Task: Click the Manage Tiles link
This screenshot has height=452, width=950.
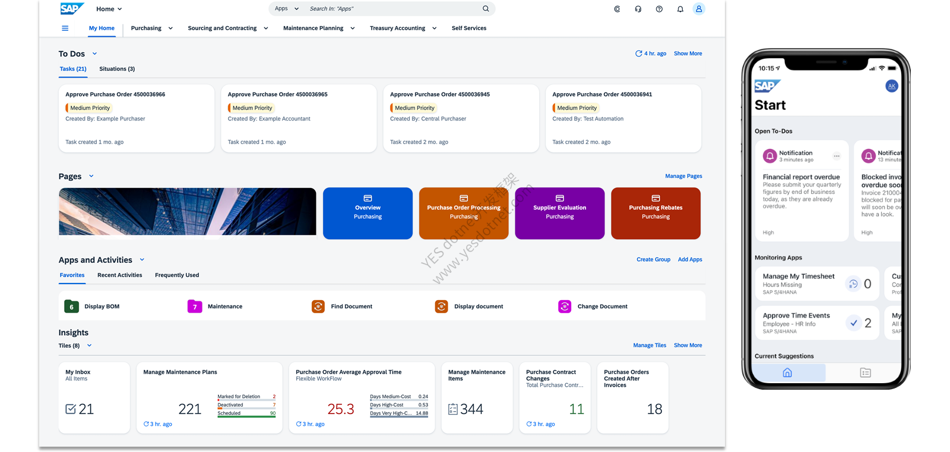Action: (x=650, y=345)
